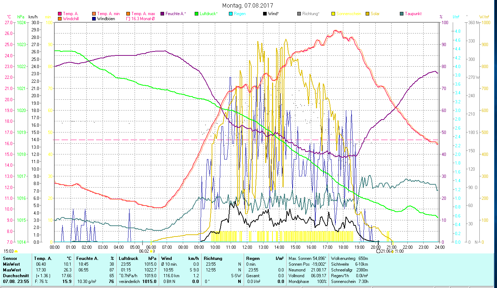Click the Sensor header in the table

pyautogui.click(x=10, y=258)
